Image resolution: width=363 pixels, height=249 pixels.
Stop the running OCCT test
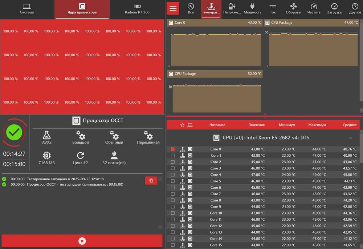pos(82,241)
